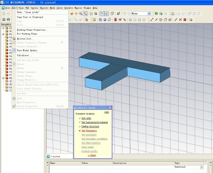Viewport: 213px width, 173px height.
Task: Open the Free view mode dropdown
Action: point(149,13)
